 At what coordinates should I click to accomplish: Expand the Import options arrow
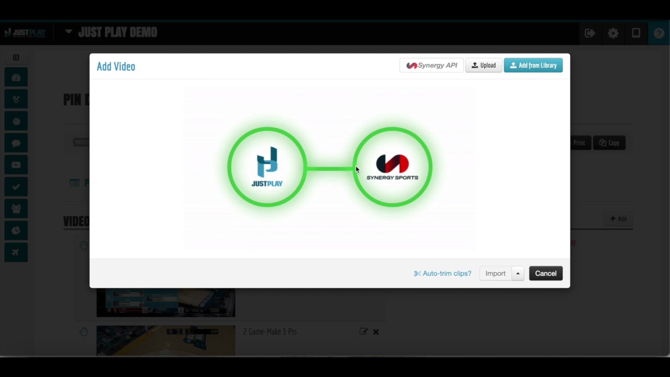click(x=518, y=273)
